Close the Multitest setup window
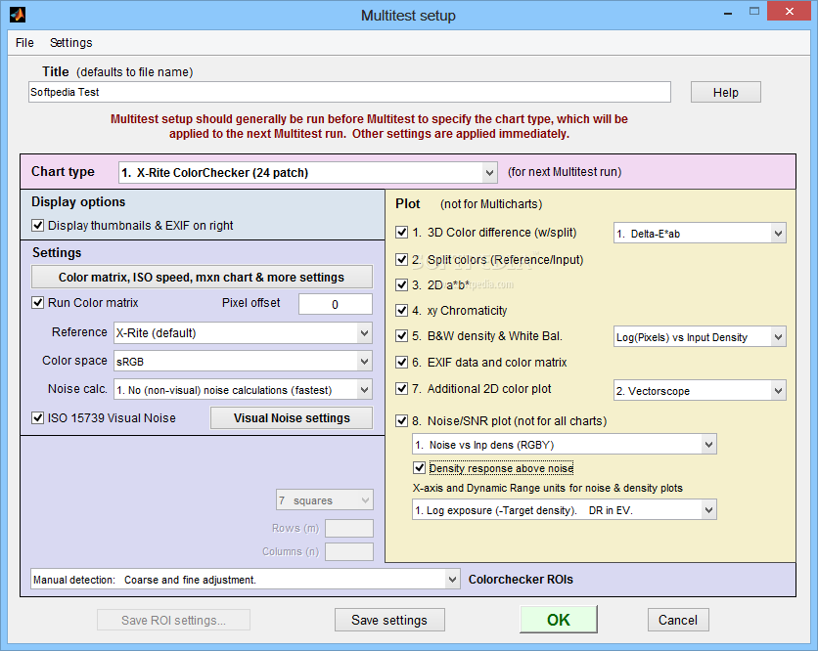Screen dimensions: 818x651 pos(790,11)
